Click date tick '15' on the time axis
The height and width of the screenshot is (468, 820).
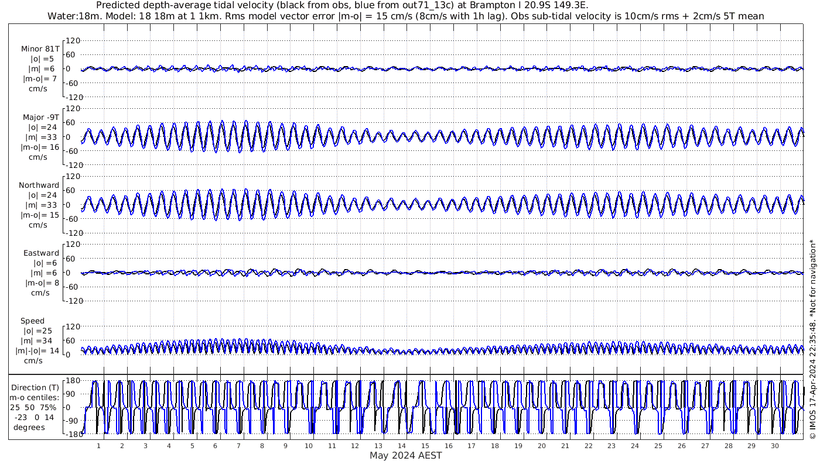(x=425, y=446)
